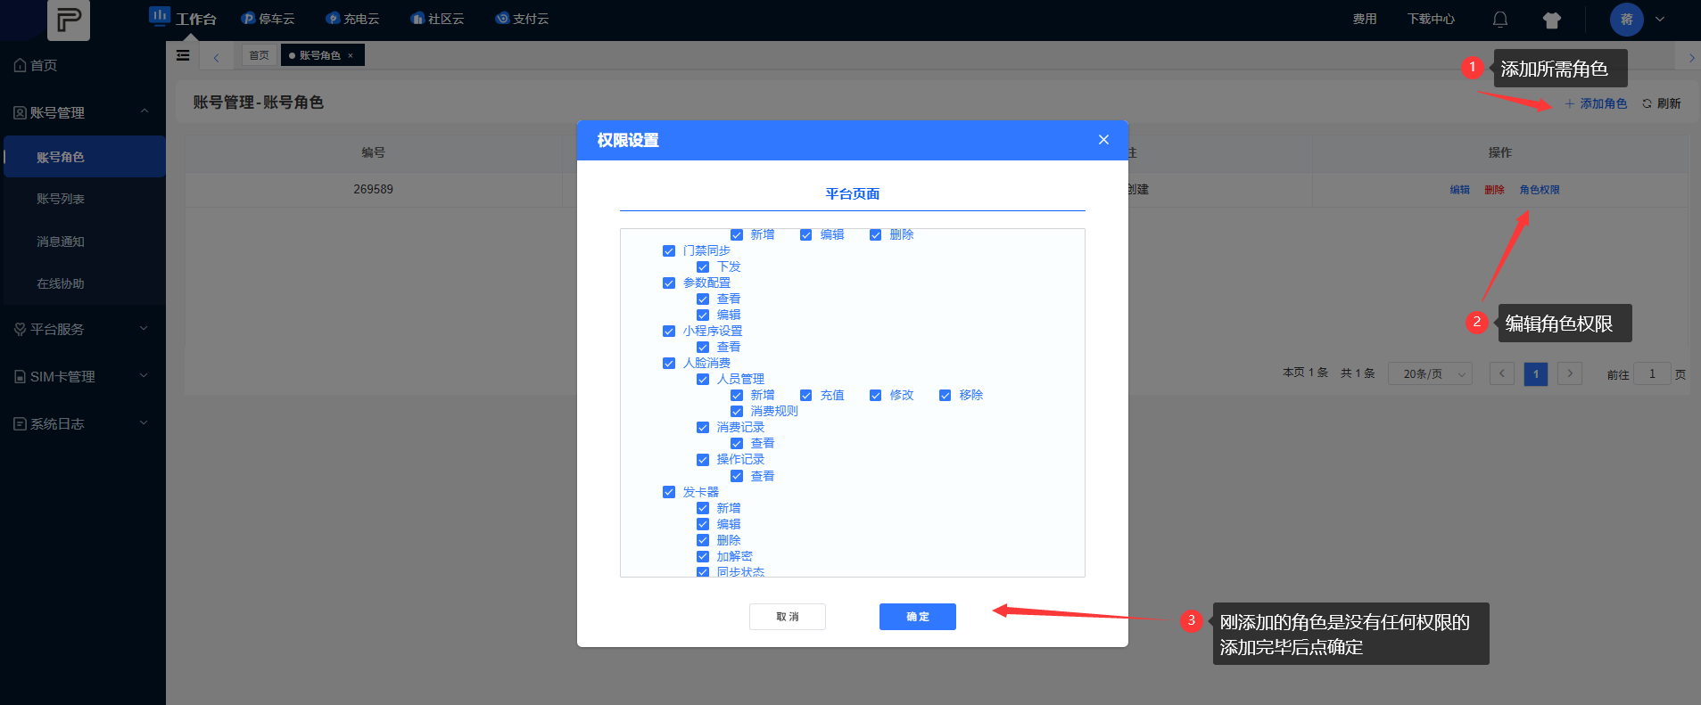
Task: Open 支付云 in the top navigation
Action: click(522, 19)
